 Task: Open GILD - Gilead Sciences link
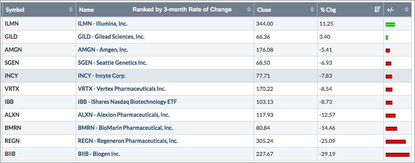coord(111,37)
